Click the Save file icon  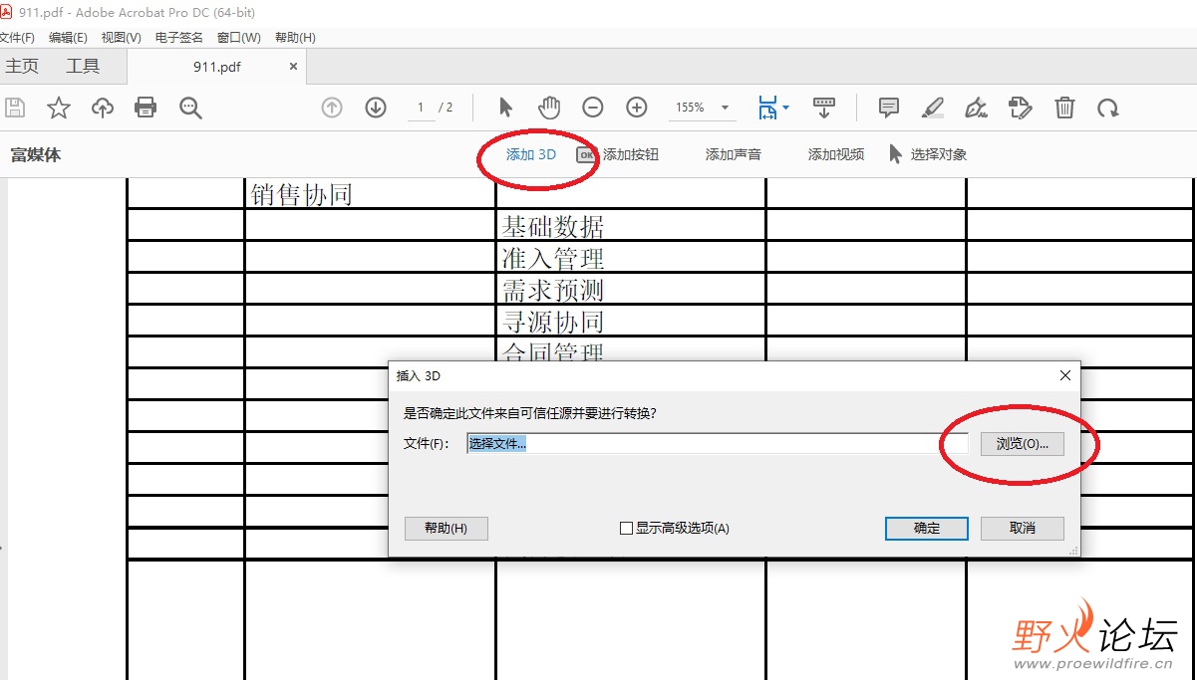coord(15,108)
